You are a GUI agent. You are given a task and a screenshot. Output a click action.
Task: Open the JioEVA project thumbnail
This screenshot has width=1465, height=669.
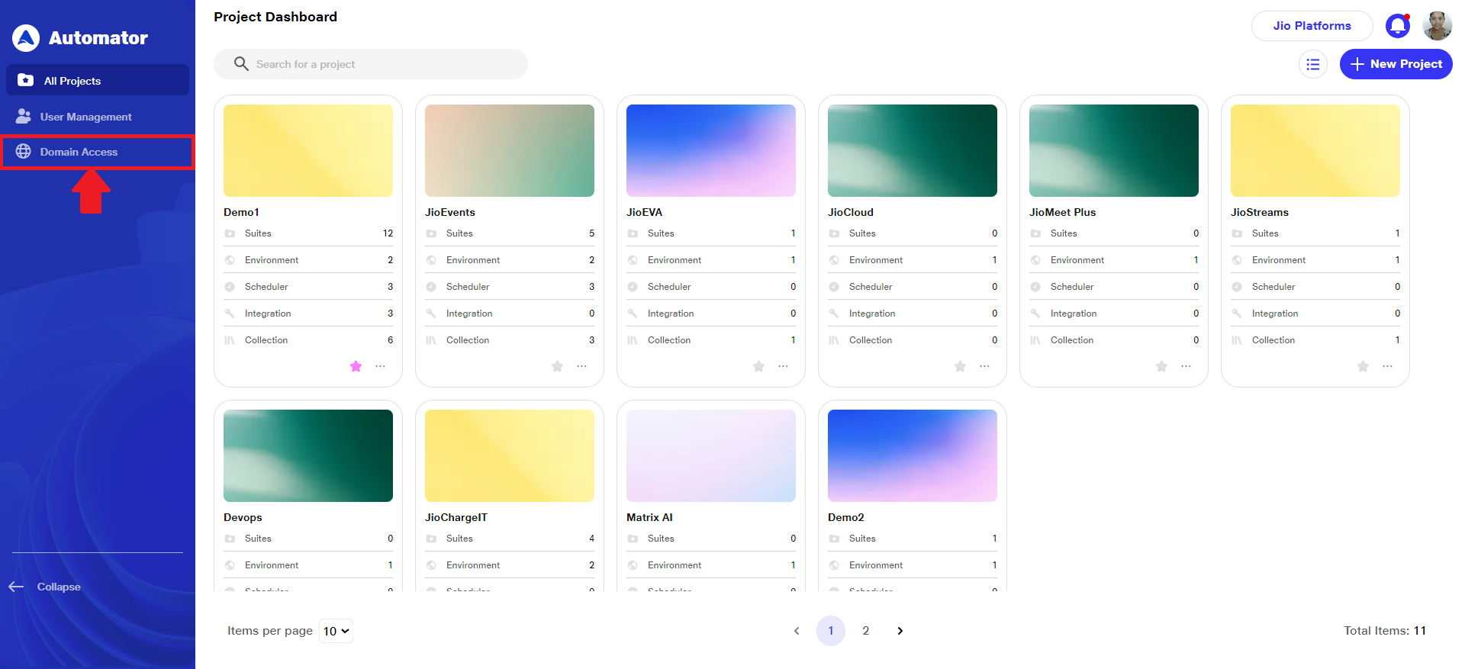pos(710,150)
